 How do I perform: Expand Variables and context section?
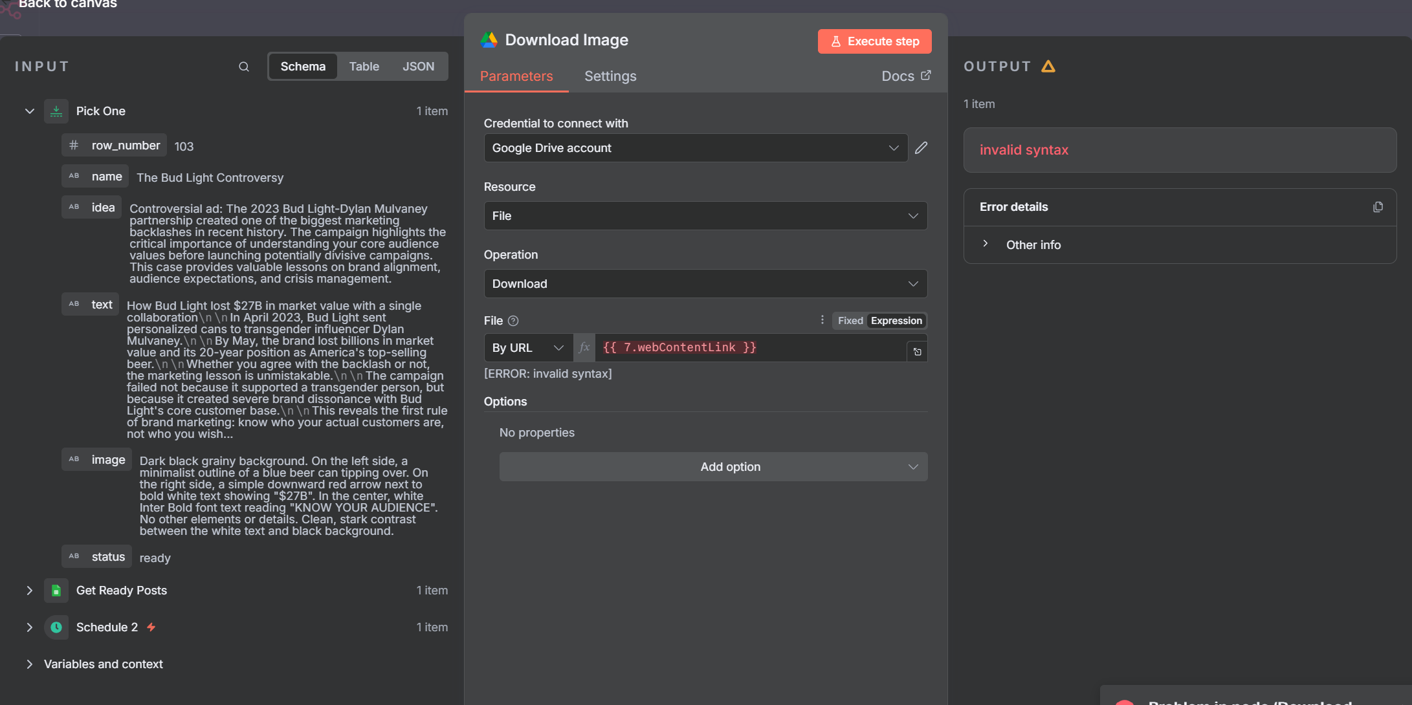(x=30, y=664)
